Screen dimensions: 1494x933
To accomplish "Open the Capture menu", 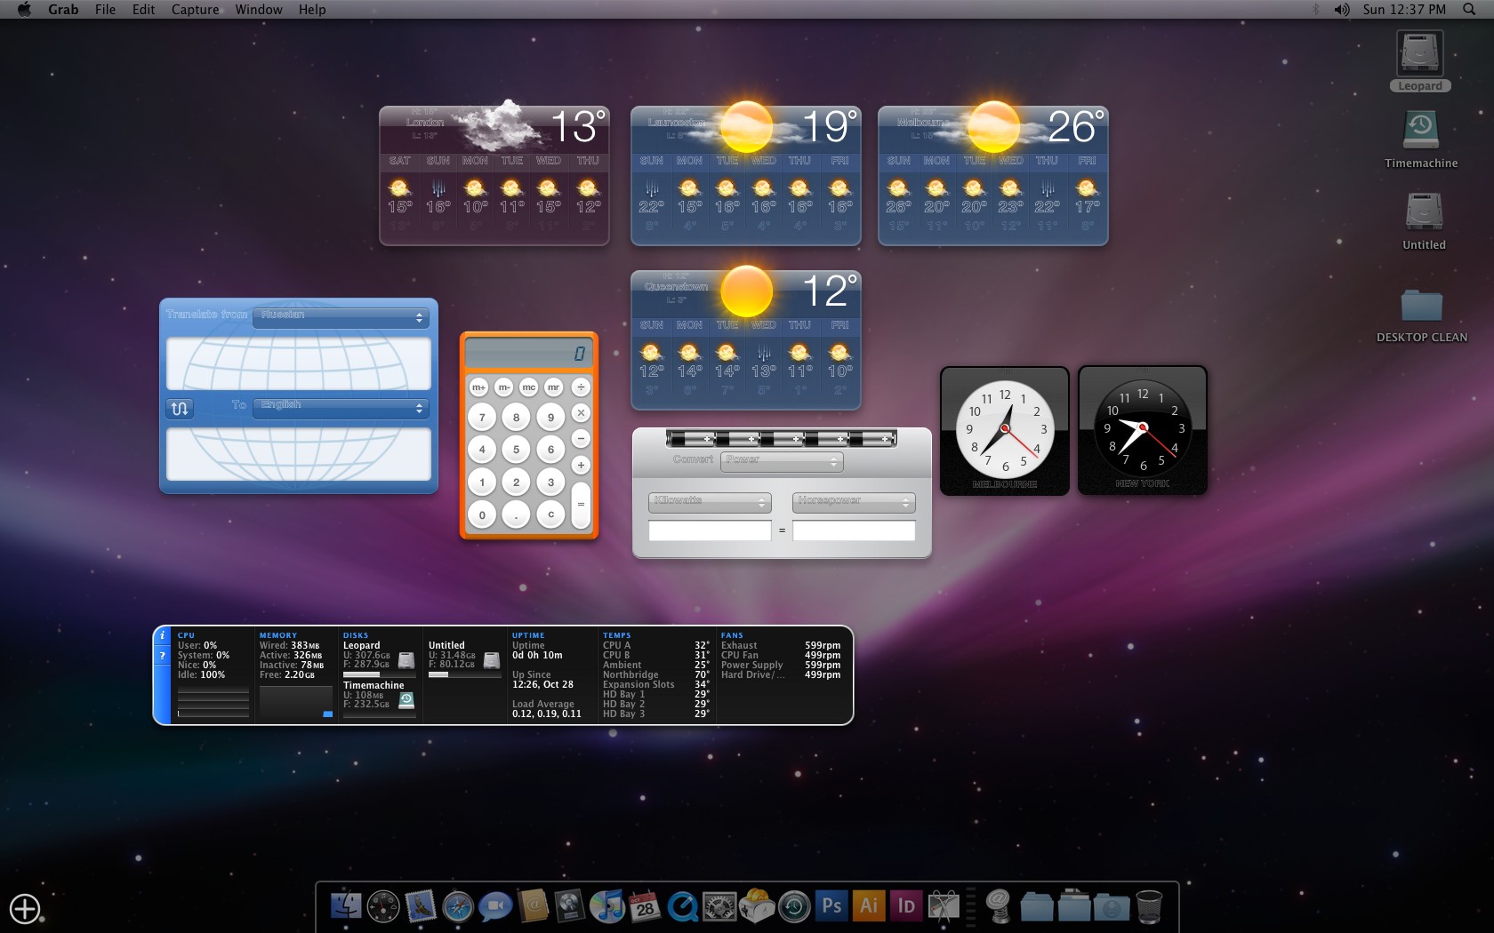I will [195, 10].
